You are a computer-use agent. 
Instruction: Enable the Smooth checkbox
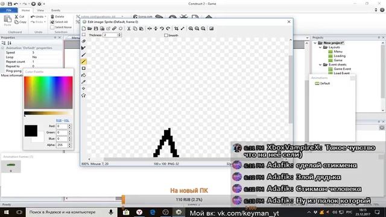166,35
